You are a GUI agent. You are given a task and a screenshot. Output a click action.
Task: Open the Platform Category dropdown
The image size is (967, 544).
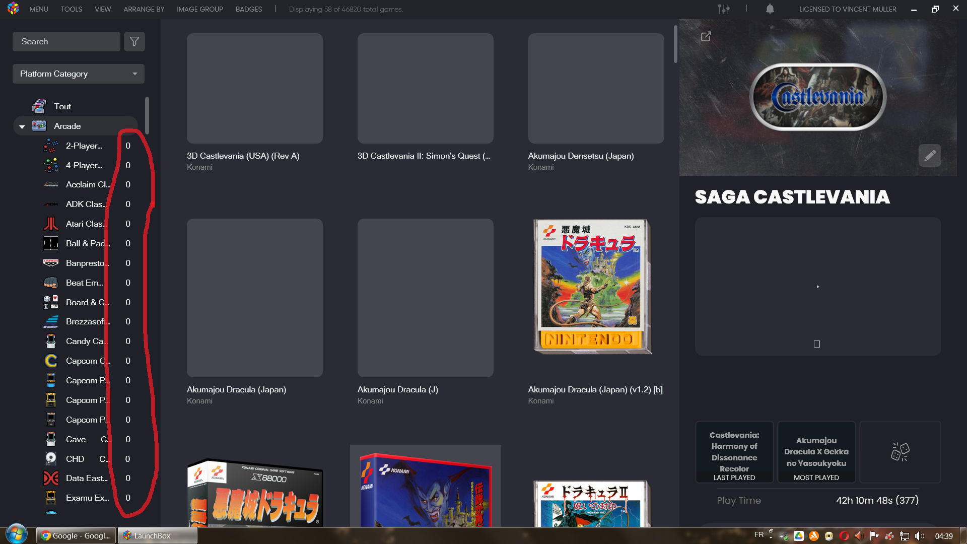click(79, 74)
